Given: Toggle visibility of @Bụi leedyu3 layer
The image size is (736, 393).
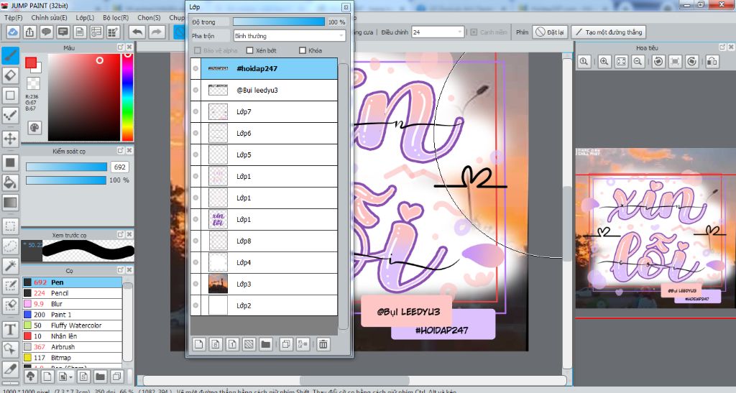Looking at the screenshot, I should pyautogui.click(x=195, y=90).
